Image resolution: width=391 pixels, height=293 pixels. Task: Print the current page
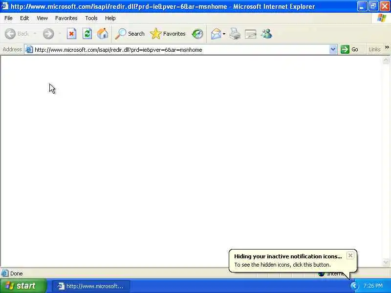click(x=235, y=34)
